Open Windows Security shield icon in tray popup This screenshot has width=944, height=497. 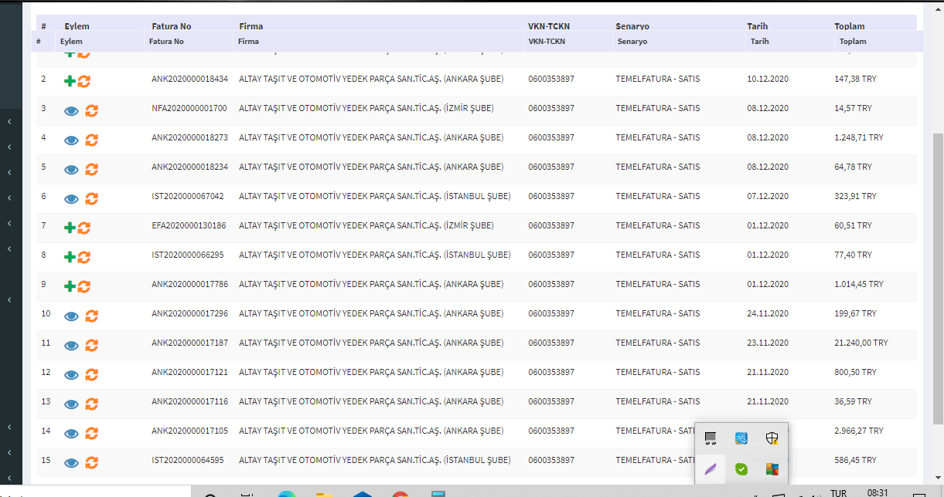tap(771, 438)
